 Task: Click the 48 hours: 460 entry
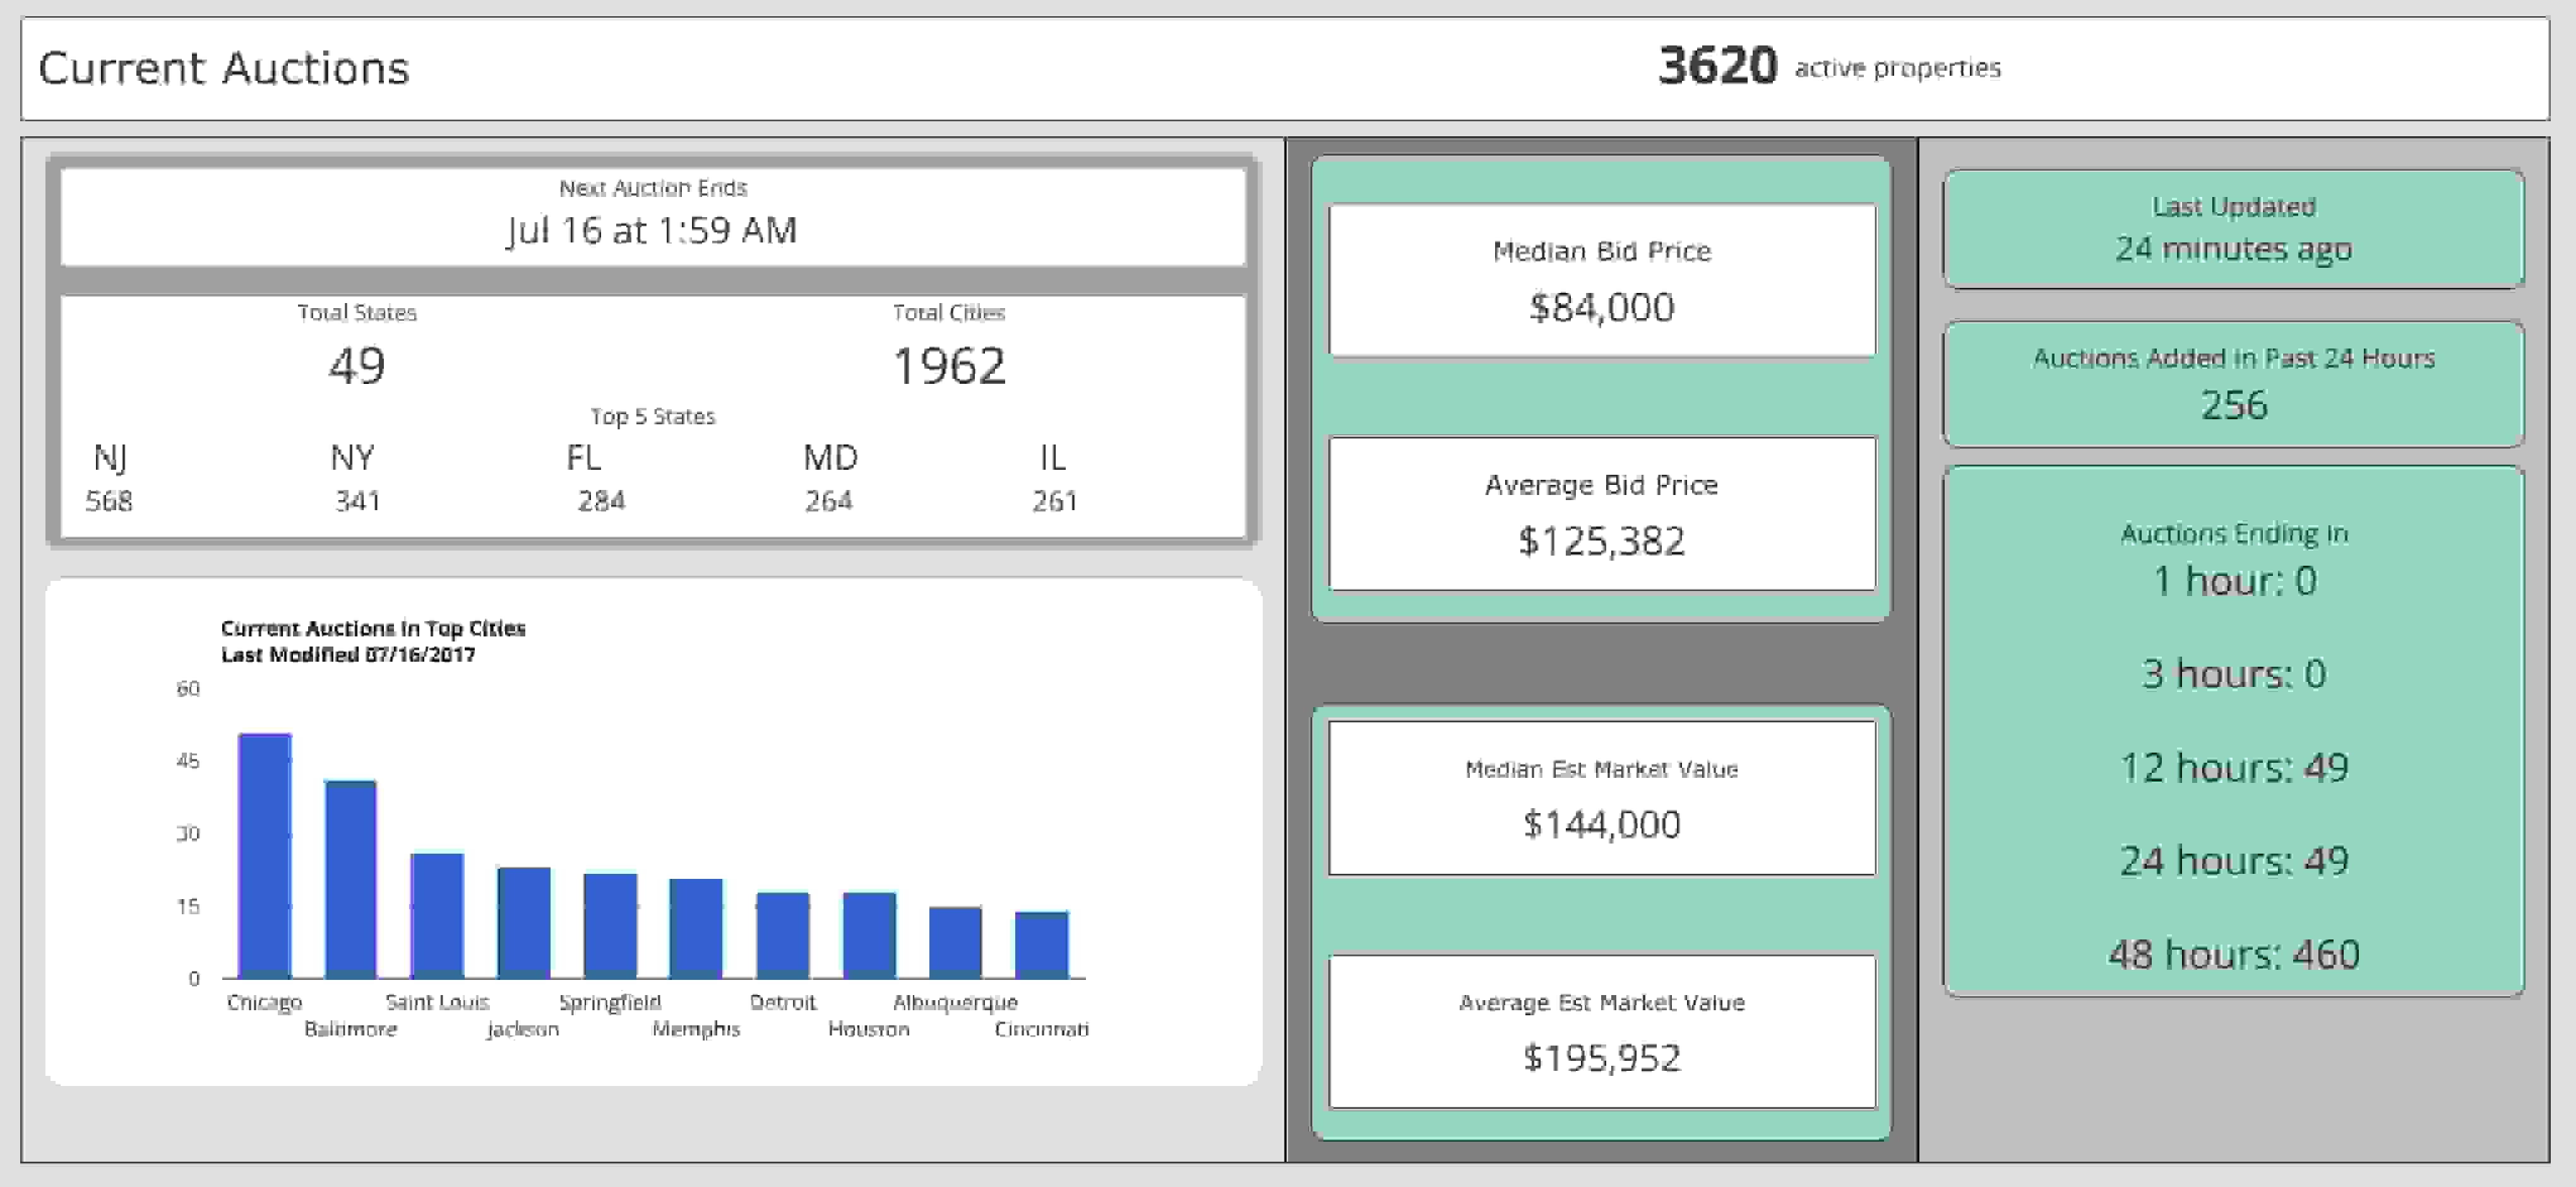point(2234,954)
